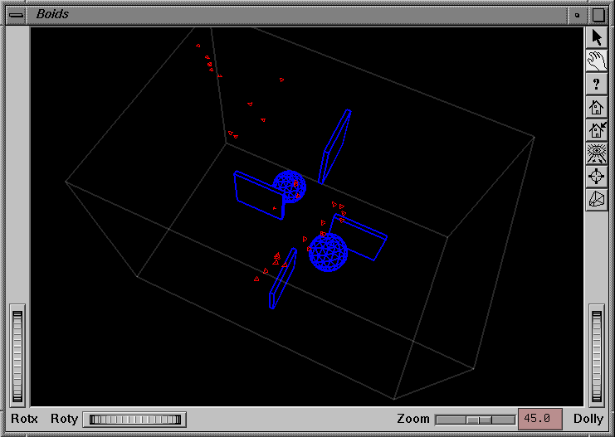Click the zoom value field showing 45.0

539,419
